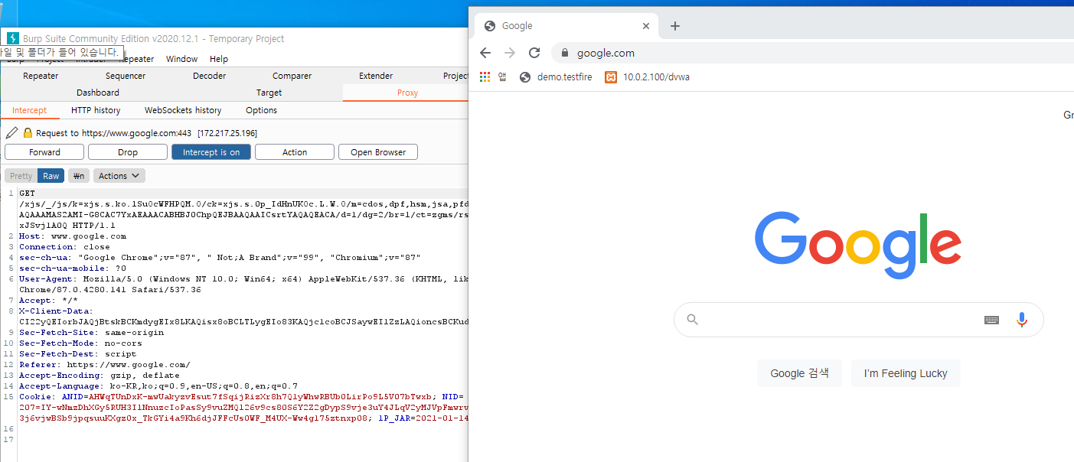Drop the intercepted request
This screenshot has width=1074, height=462.
pyautogui.click(x=128, y=152)
